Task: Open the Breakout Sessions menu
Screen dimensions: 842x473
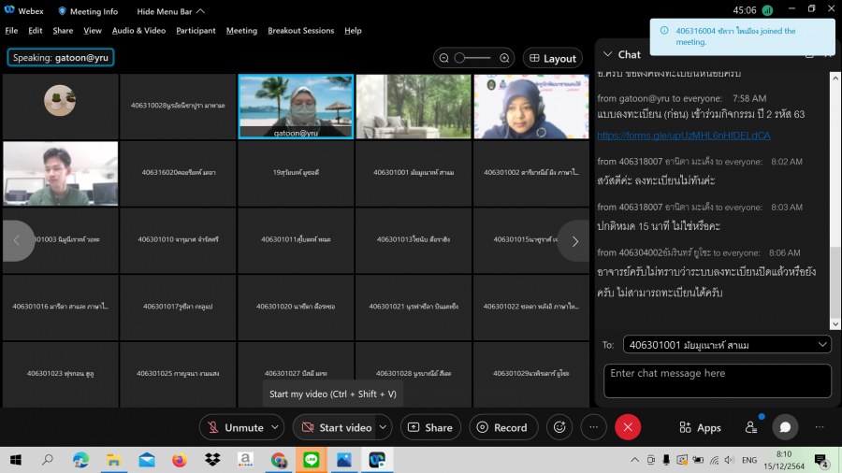Action: tap(300, 30)
